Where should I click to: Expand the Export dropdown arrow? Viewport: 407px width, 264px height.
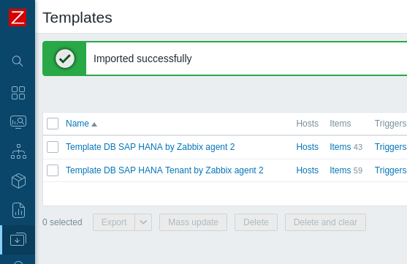coord(143,222)
